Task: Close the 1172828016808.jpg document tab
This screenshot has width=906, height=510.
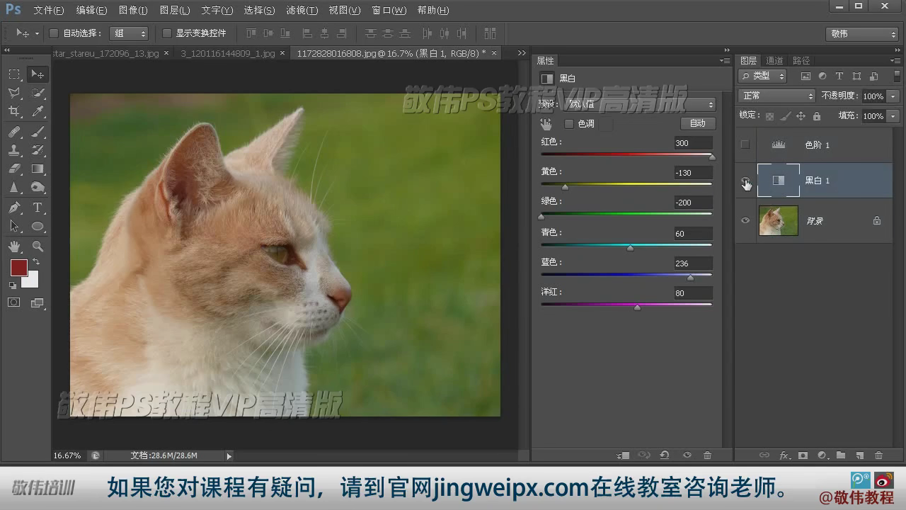Action: coord(494,53)
